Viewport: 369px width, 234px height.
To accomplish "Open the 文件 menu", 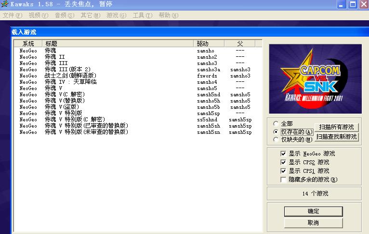I will pos(12,15).
